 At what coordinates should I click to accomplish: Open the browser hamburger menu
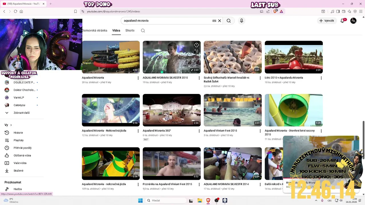click(x=361, y=11)
